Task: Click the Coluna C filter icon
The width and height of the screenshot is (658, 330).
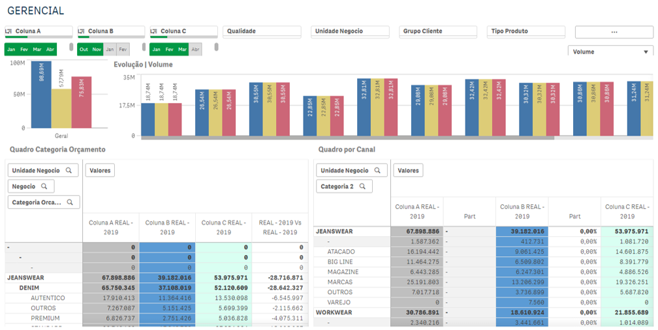Action: [x=154, y=31]
